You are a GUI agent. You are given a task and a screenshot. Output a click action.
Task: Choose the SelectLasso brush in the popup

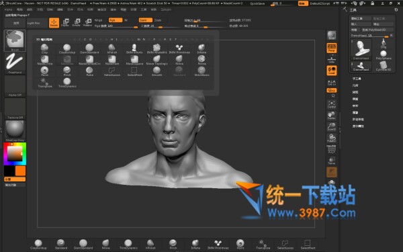tap(112, 71)
